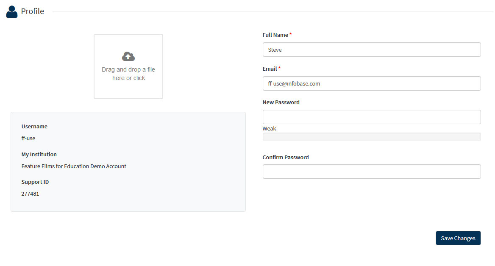
Task: Open the drag and drop file upload box
Action: [x=128, y=66]
